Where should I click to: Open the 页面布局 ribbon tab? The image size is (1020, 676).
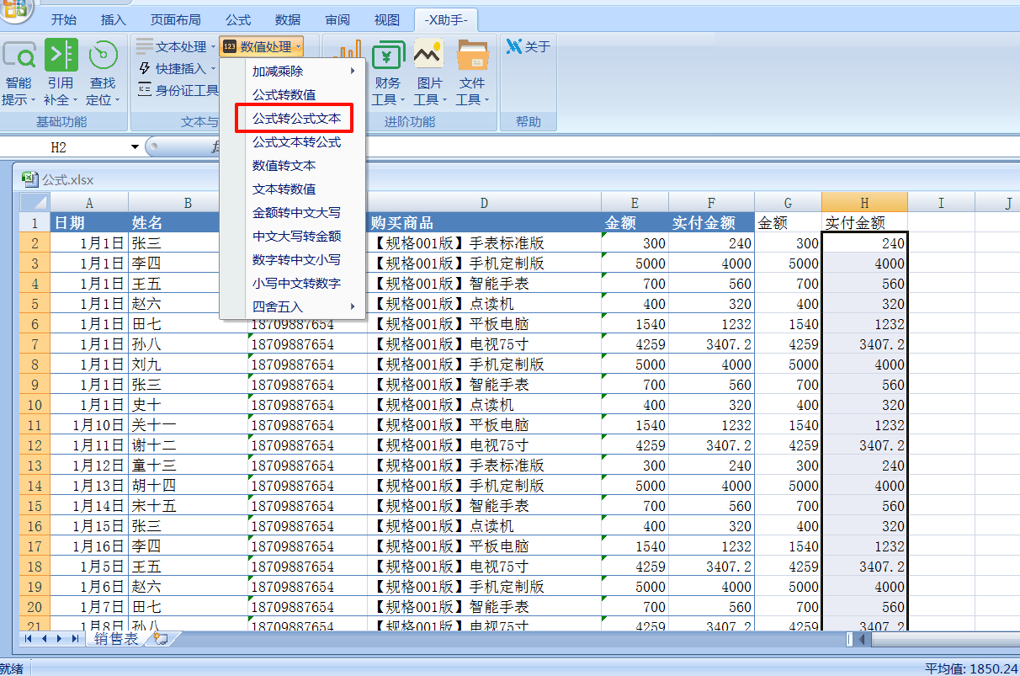tap(175, 20)
